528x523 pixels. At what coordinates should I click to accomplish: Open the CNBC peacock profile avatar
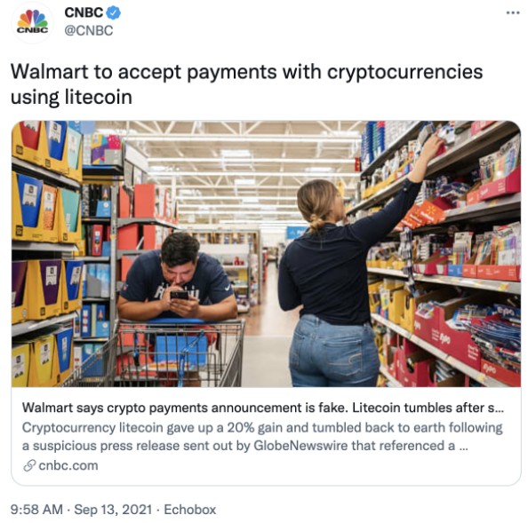point(32,22)
